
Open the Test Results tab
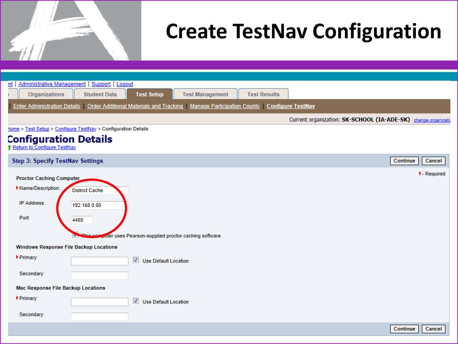pyautogui.click(x=263, y=94)
